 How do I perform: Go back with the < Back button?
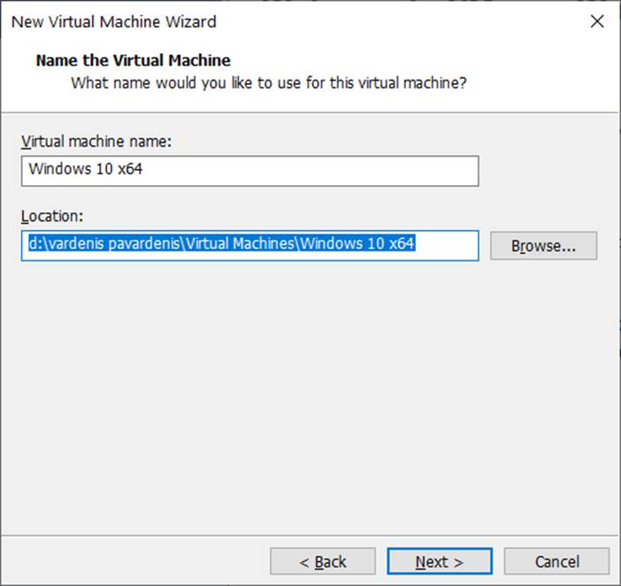pyautogui.click(x=322, y=561)
